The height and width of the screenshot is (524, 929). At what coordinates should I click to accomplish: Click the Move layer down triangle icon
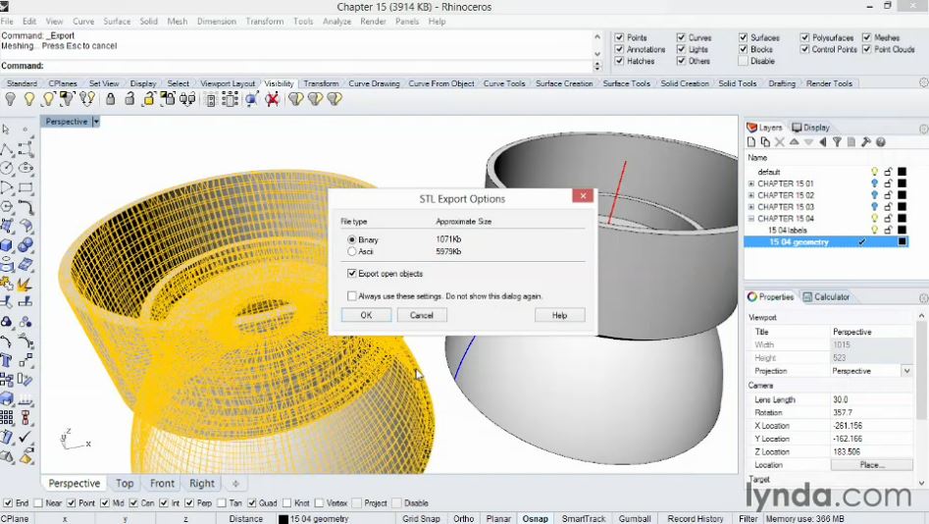pos(808,142)
